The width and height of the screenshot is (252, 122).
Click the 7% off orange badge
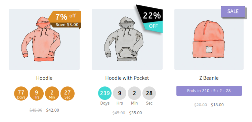[65, 17]
